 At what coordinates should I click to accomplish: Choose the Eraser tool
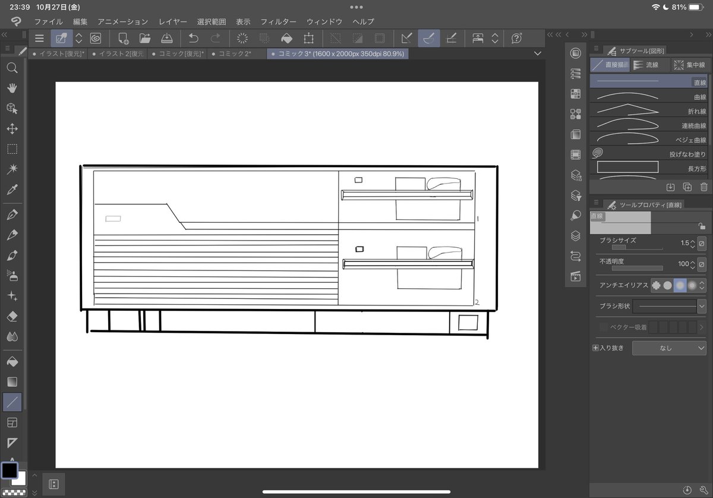(12, 317)
